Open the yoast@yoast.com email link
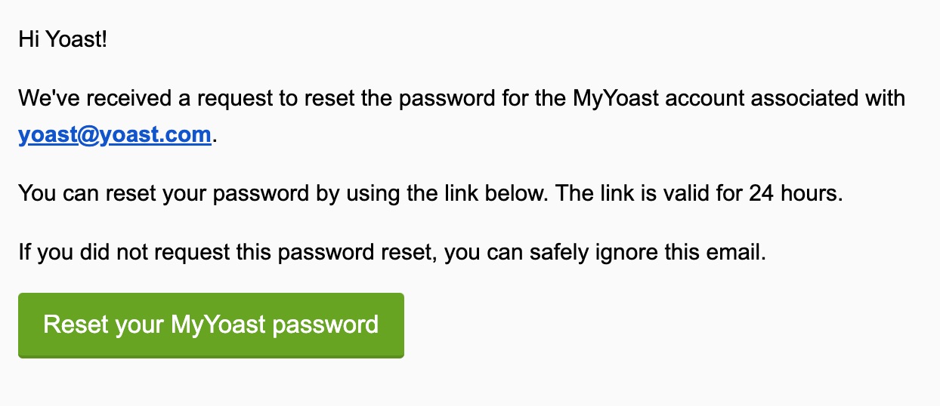 click(114, 135)
